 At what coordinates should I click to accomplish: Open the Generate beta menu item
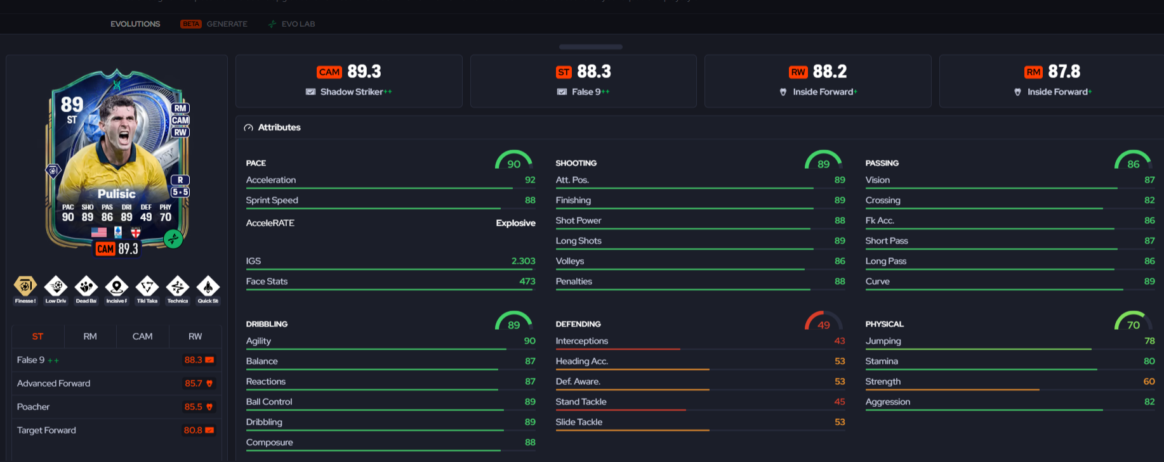[214, 24]
